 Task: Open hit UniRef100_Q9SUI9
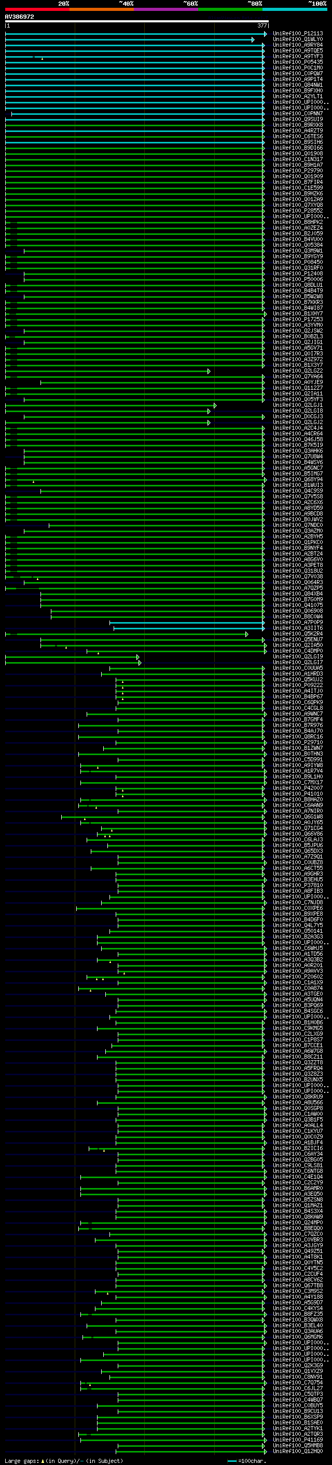pyautogui.click(x=298, y=120)
